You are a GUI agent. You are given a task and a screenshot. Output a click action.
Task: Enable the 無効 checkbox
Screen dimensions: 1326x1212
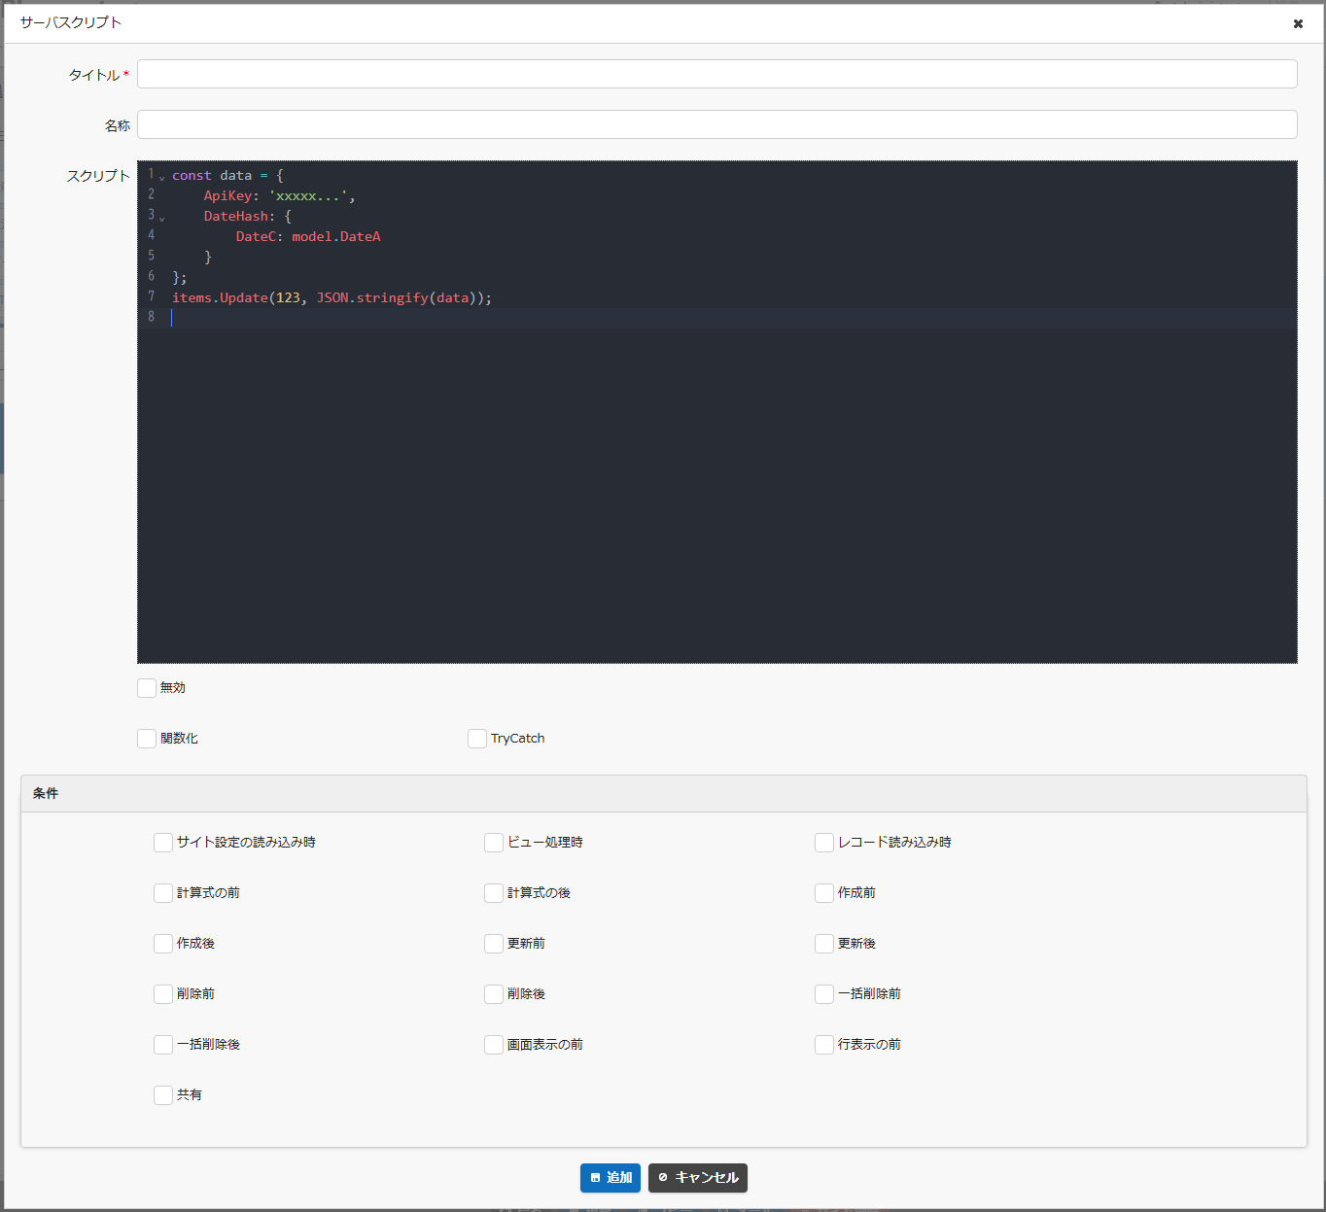coord(147,687)
